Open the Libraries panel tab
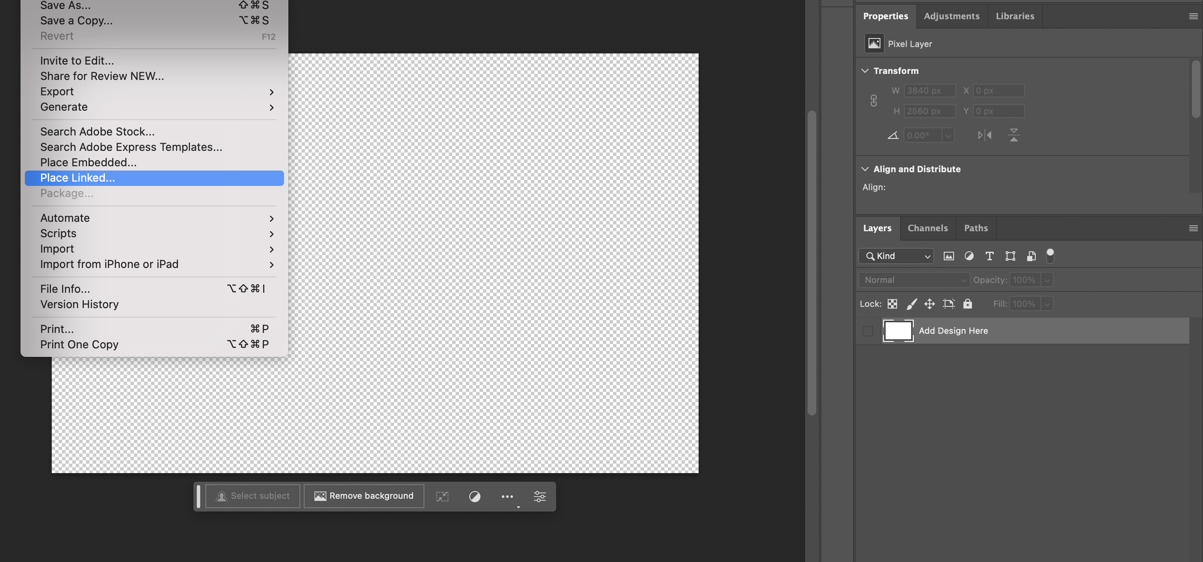The width and height of the screenshot is (1203, 562). coord(1014,16)
